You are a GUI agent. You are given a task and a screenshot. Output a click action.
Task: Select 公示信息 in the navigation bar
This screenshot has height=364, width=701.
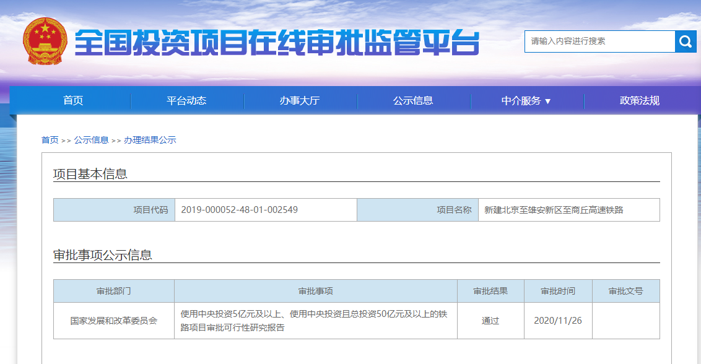coord(413,101)
